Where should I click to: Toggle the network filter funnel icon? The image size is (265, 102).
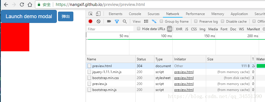(117, 21)
